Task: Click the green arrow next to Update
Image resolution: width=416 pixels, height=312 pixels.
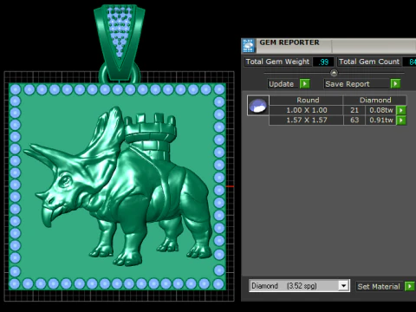Action: tap(304, 84)
